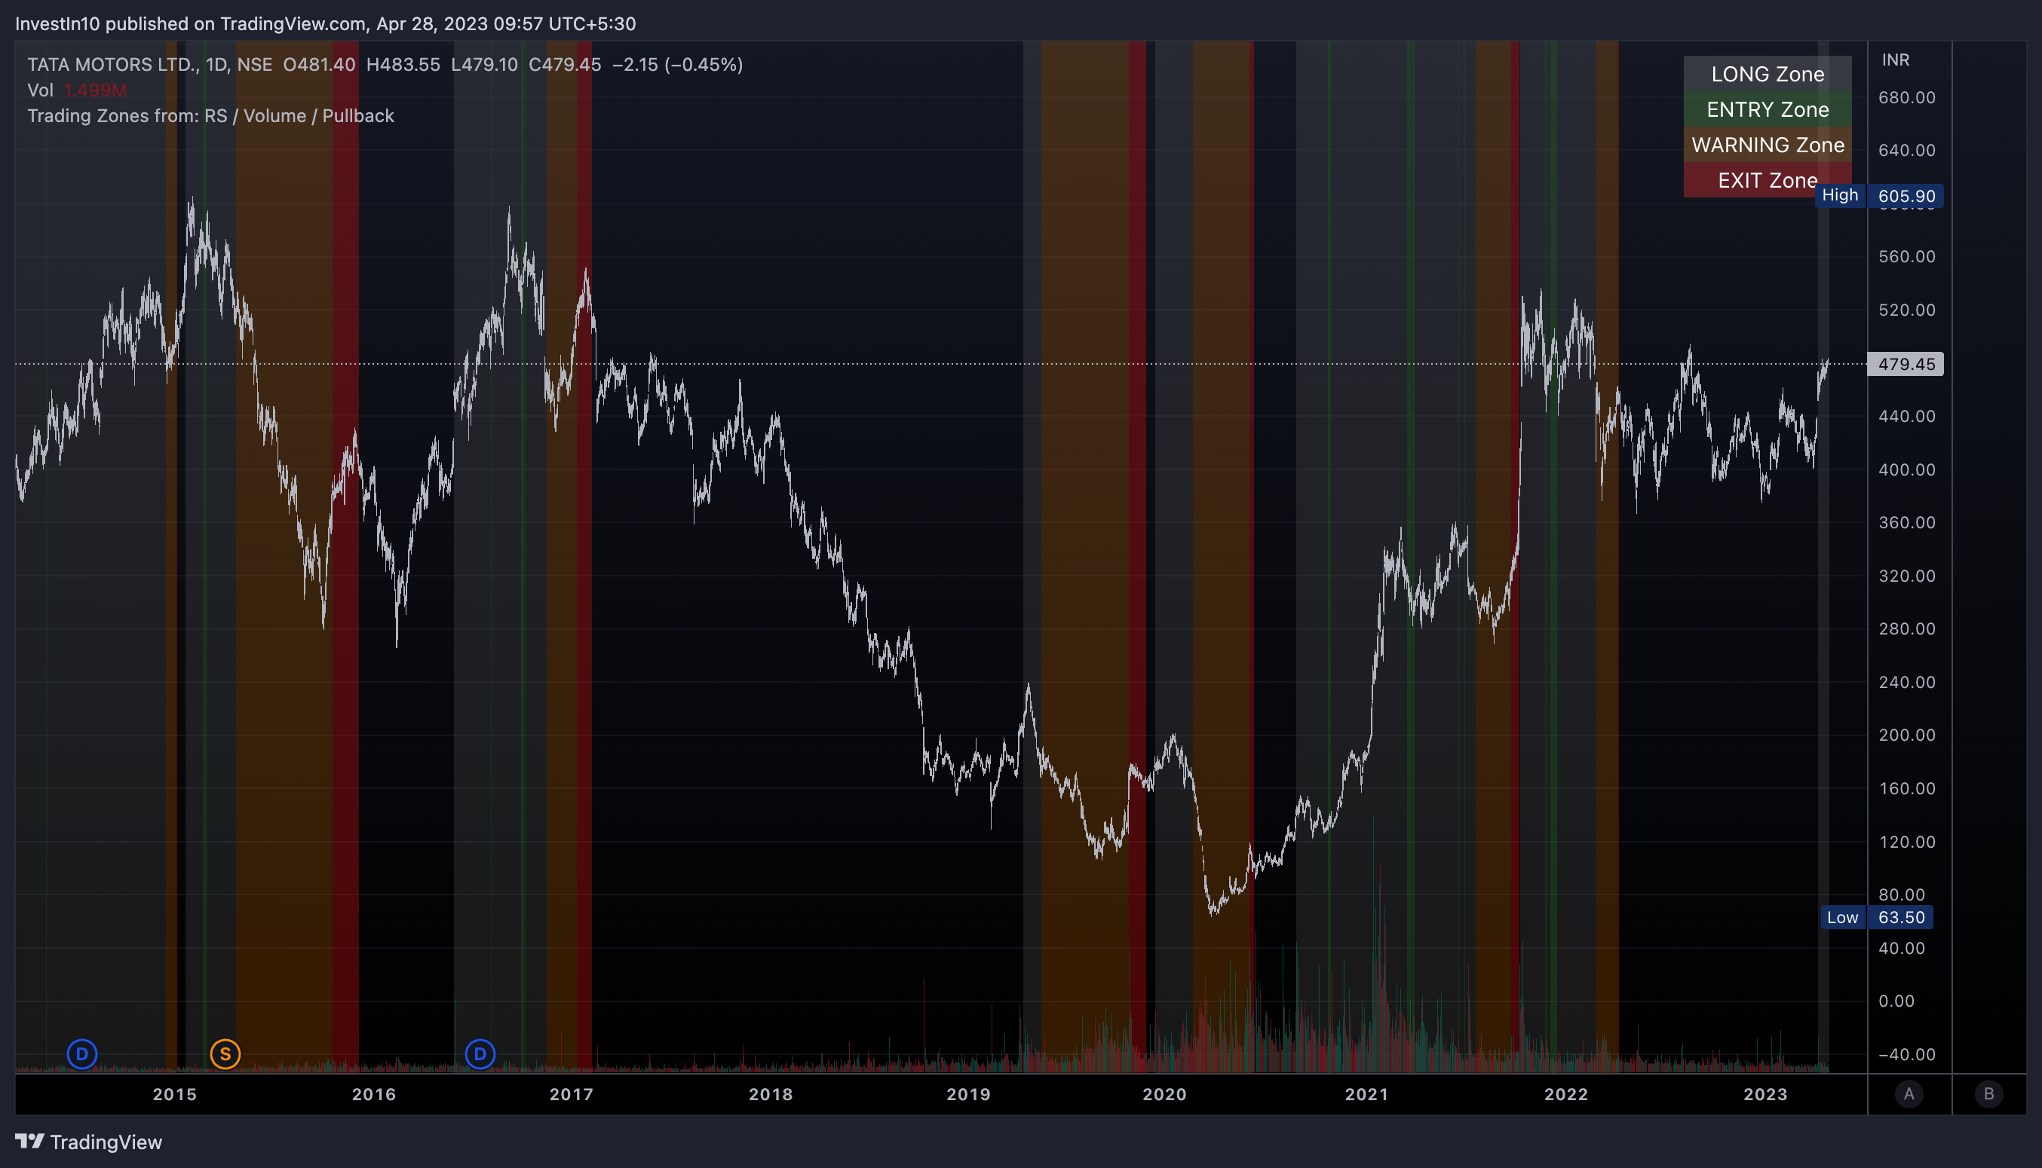Click the 280.00 price axis label
The height and width of the screenshot is (1168, 2042).
[1906, 629]
